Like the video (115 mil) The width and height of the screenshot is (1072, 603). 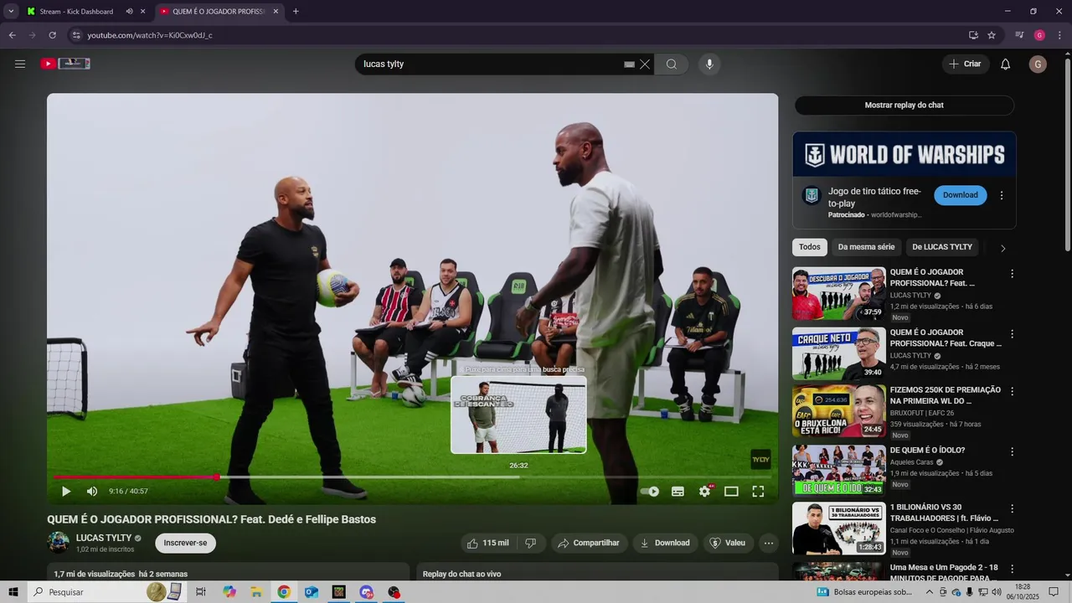point(487,544)
